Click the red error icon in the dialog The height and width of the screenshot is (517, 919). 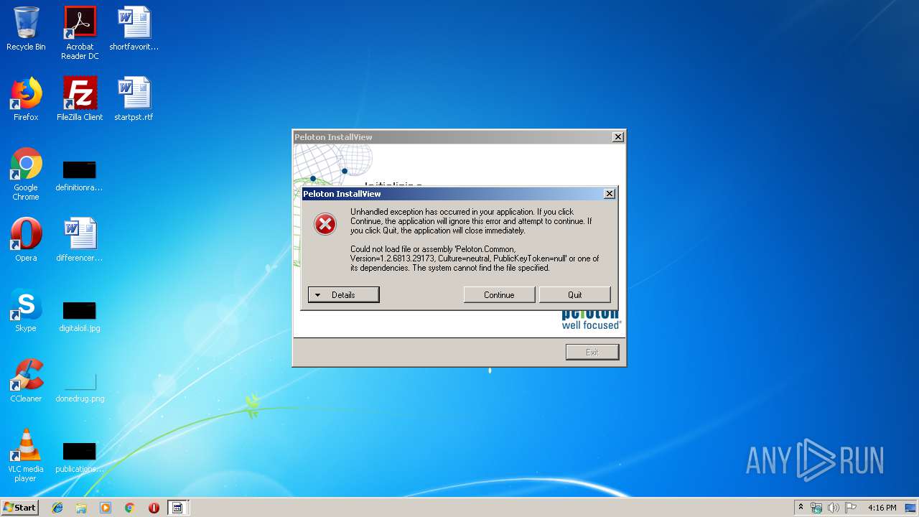pos(325,224)
